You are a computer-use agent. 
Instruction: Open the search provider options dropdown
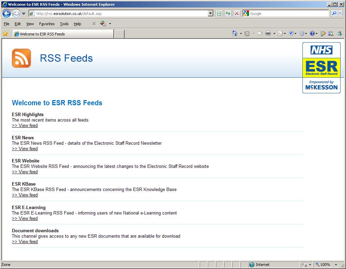pyautogui.click(x=340, y=14)
